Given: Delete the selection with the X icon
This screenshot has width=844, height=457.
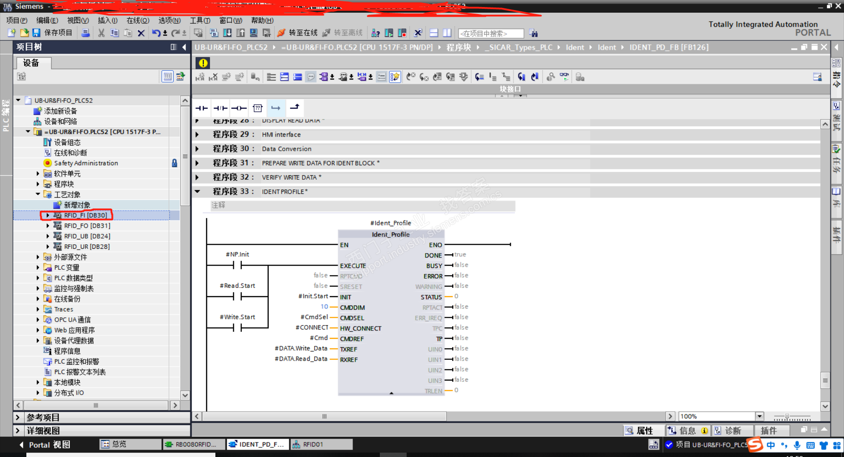Looking at the screenshot, I should pyautogui.click(x=141, y=33).
